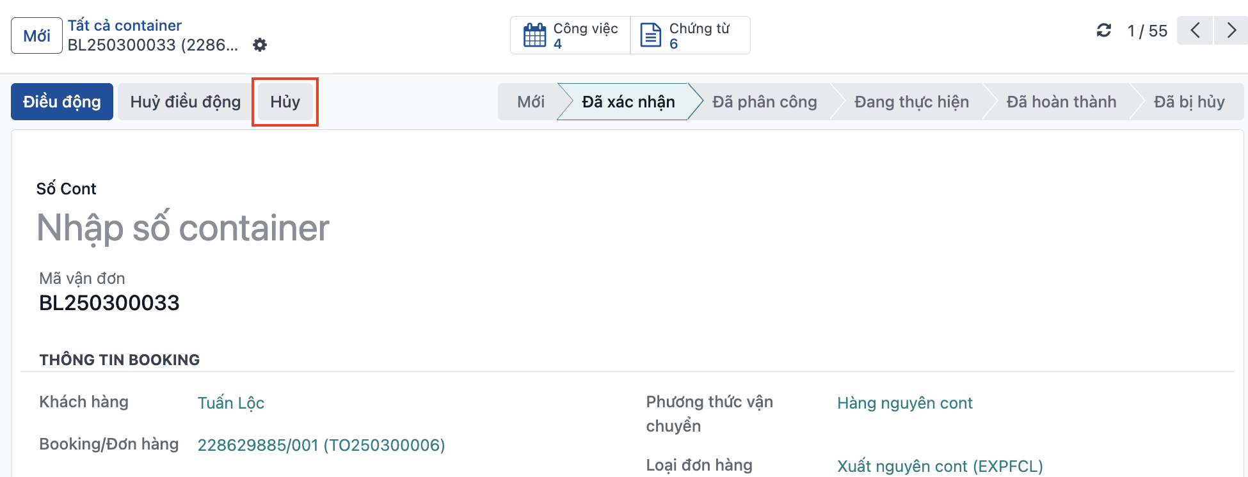Select the Đã hoàn thành stage
The height and width of the screenshot is (477, 1248).
point(1061,102)
